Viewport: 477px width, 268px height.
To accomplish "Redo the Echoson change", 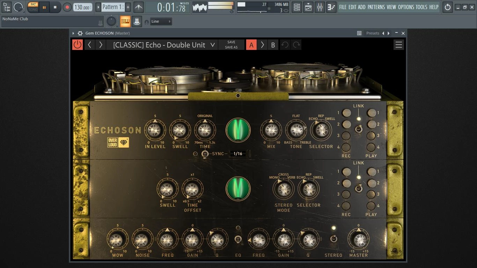I will [296, 45].
